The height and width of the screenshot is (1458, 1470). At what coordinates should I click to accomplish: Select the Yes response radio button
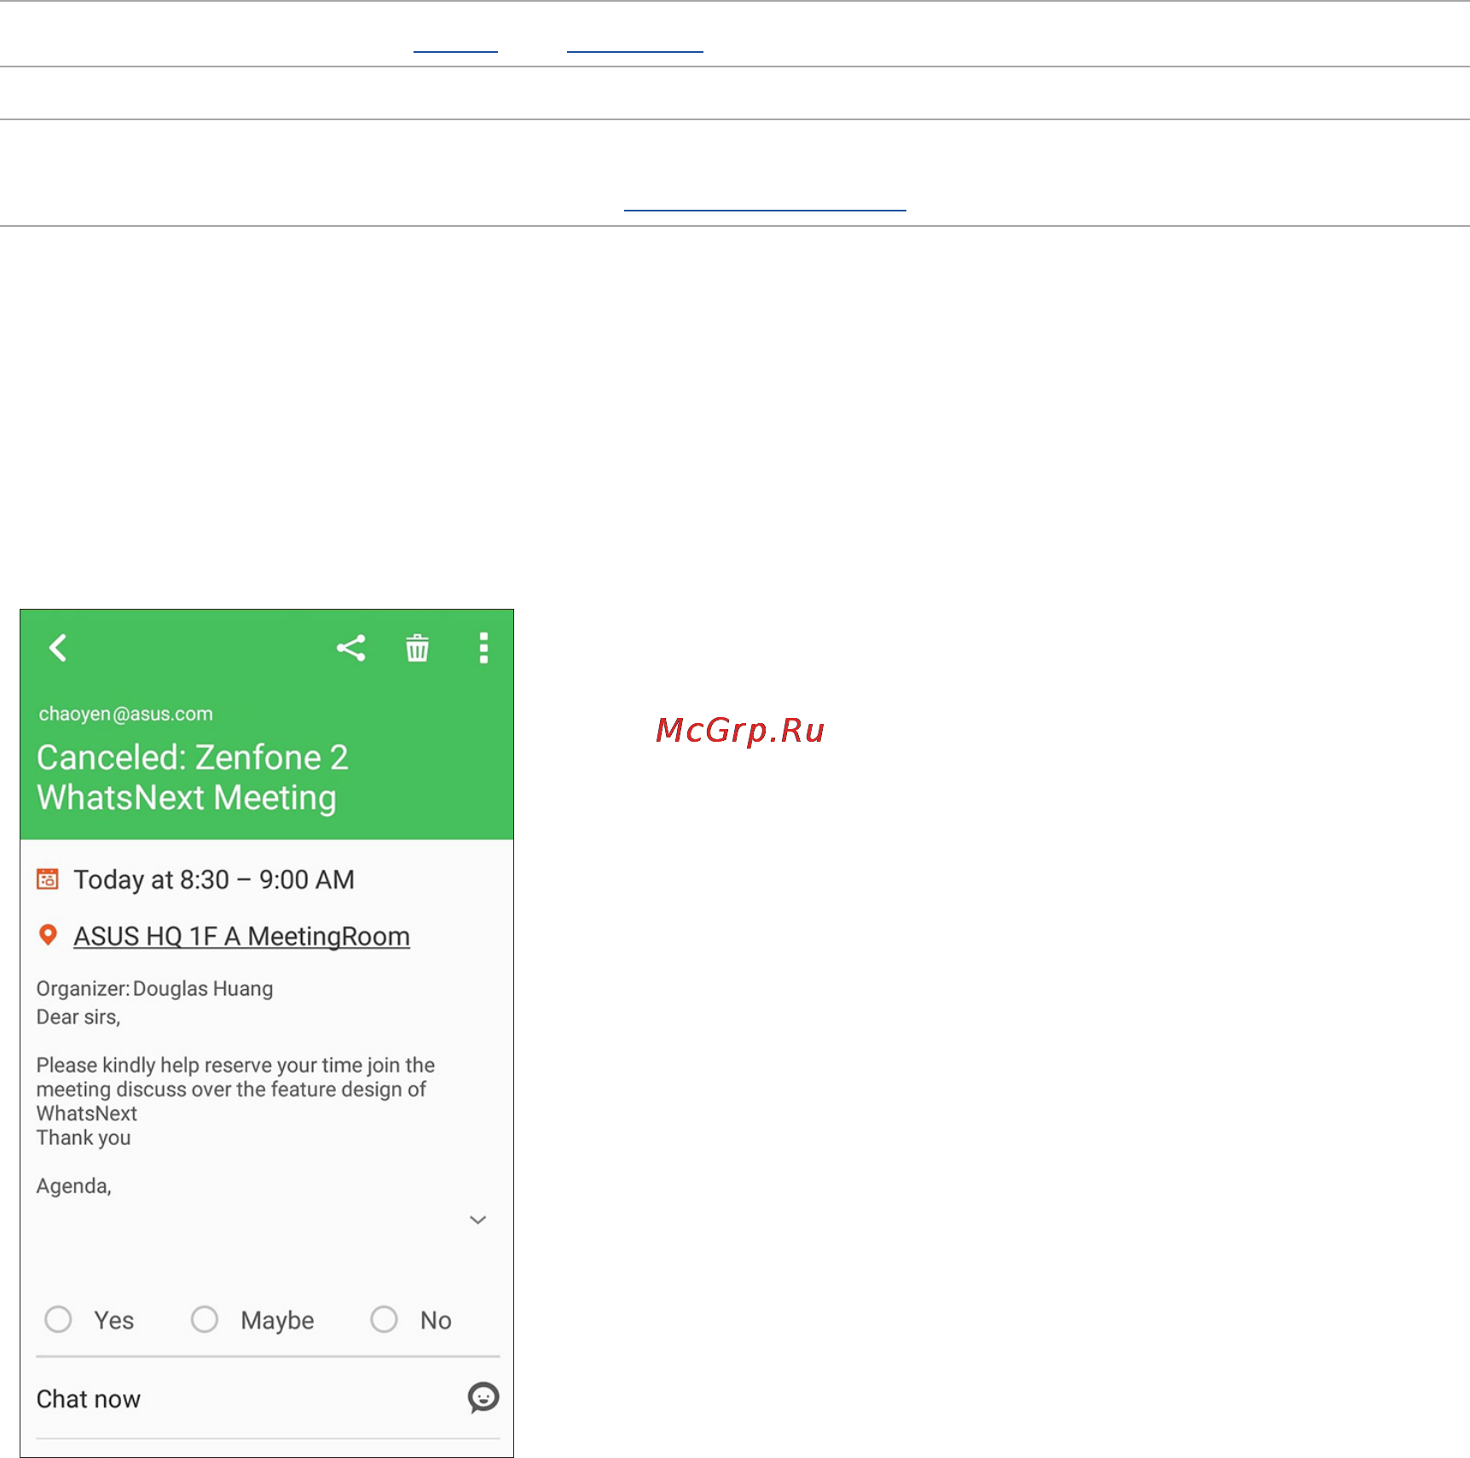coord(58,1319)
